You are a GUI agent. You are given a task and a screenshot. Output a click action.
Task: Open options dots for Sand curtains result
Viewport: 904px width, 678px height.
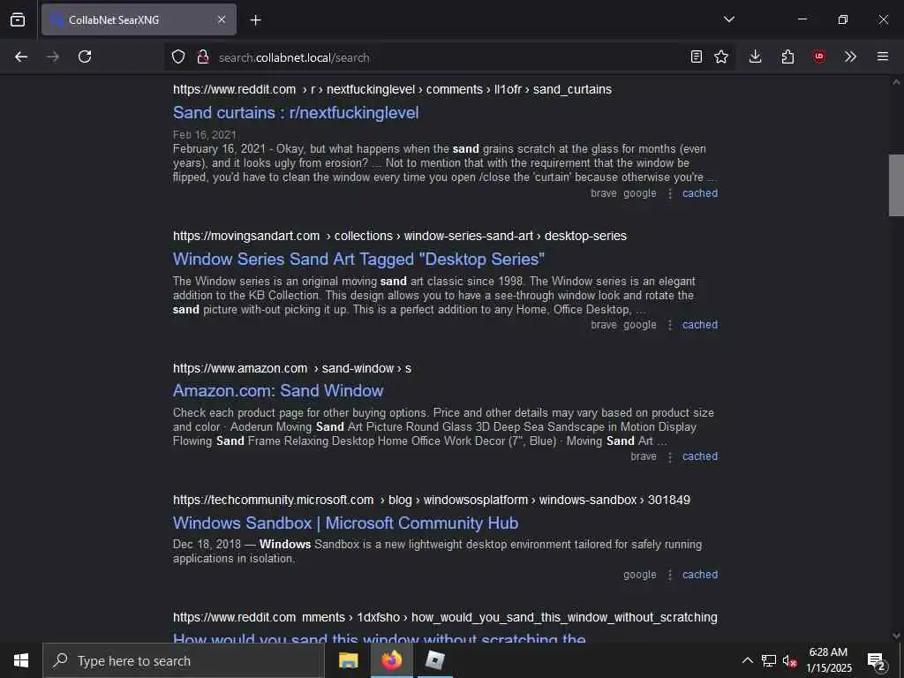coord(670,193)
